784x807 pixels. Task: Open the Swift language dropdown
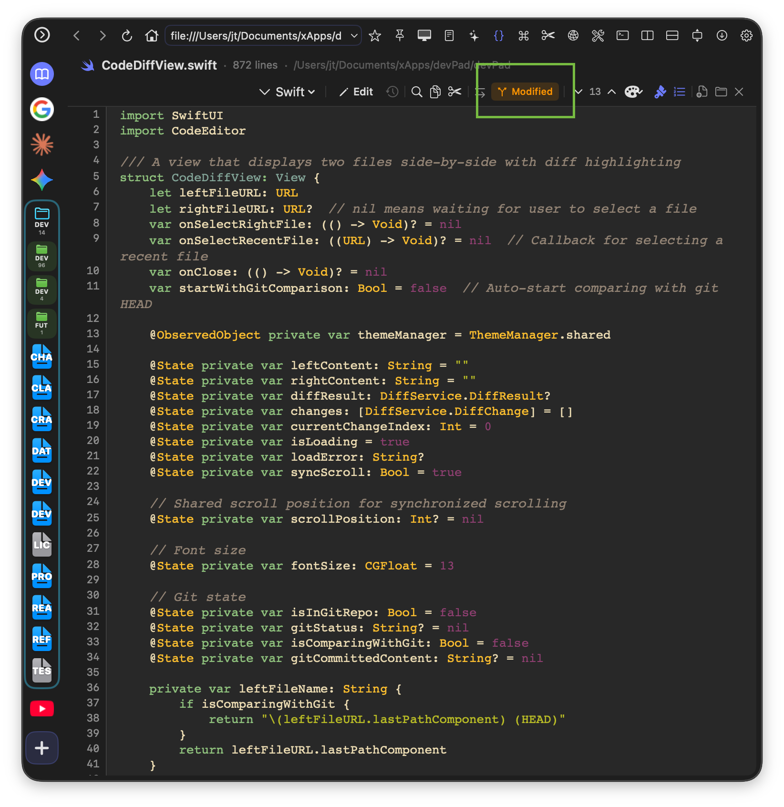[288, 92]
